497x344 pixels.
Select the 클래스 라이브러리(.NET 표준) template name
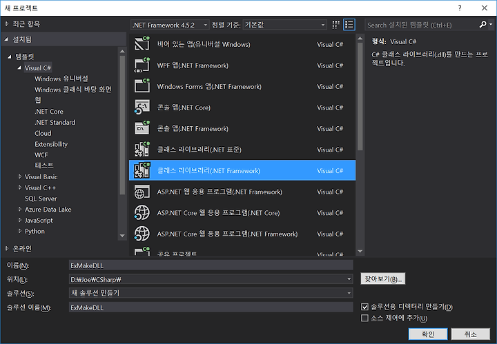(199, 150)
